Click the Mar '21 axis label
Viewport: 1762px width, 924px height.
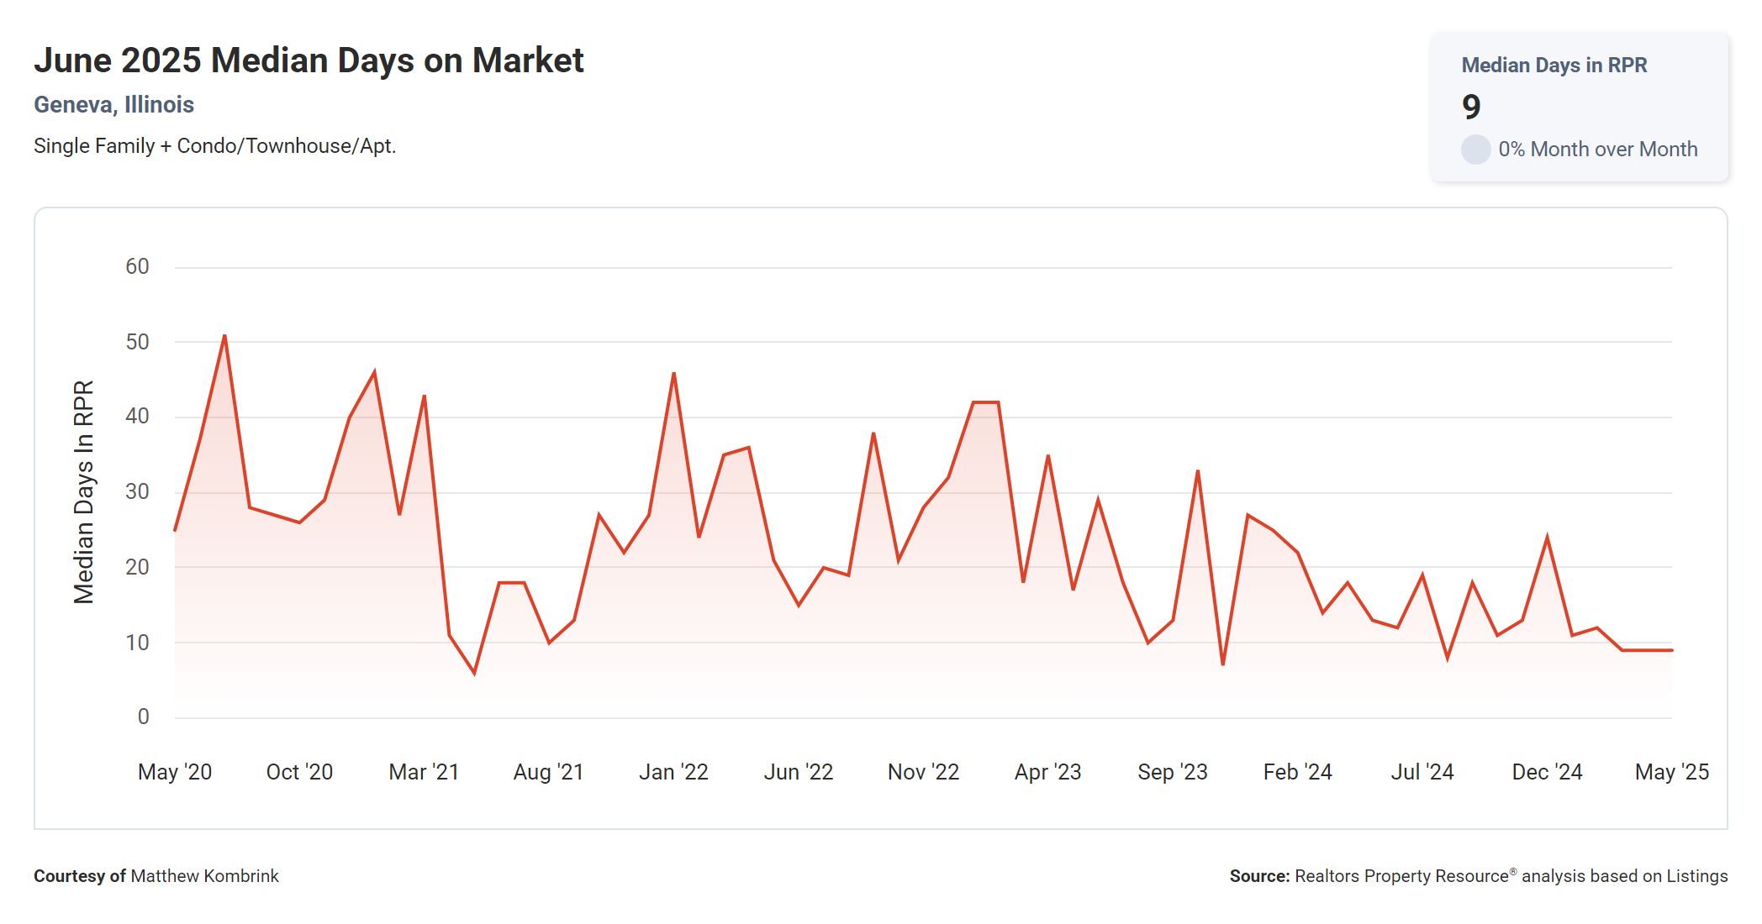(x=424, y=772)
